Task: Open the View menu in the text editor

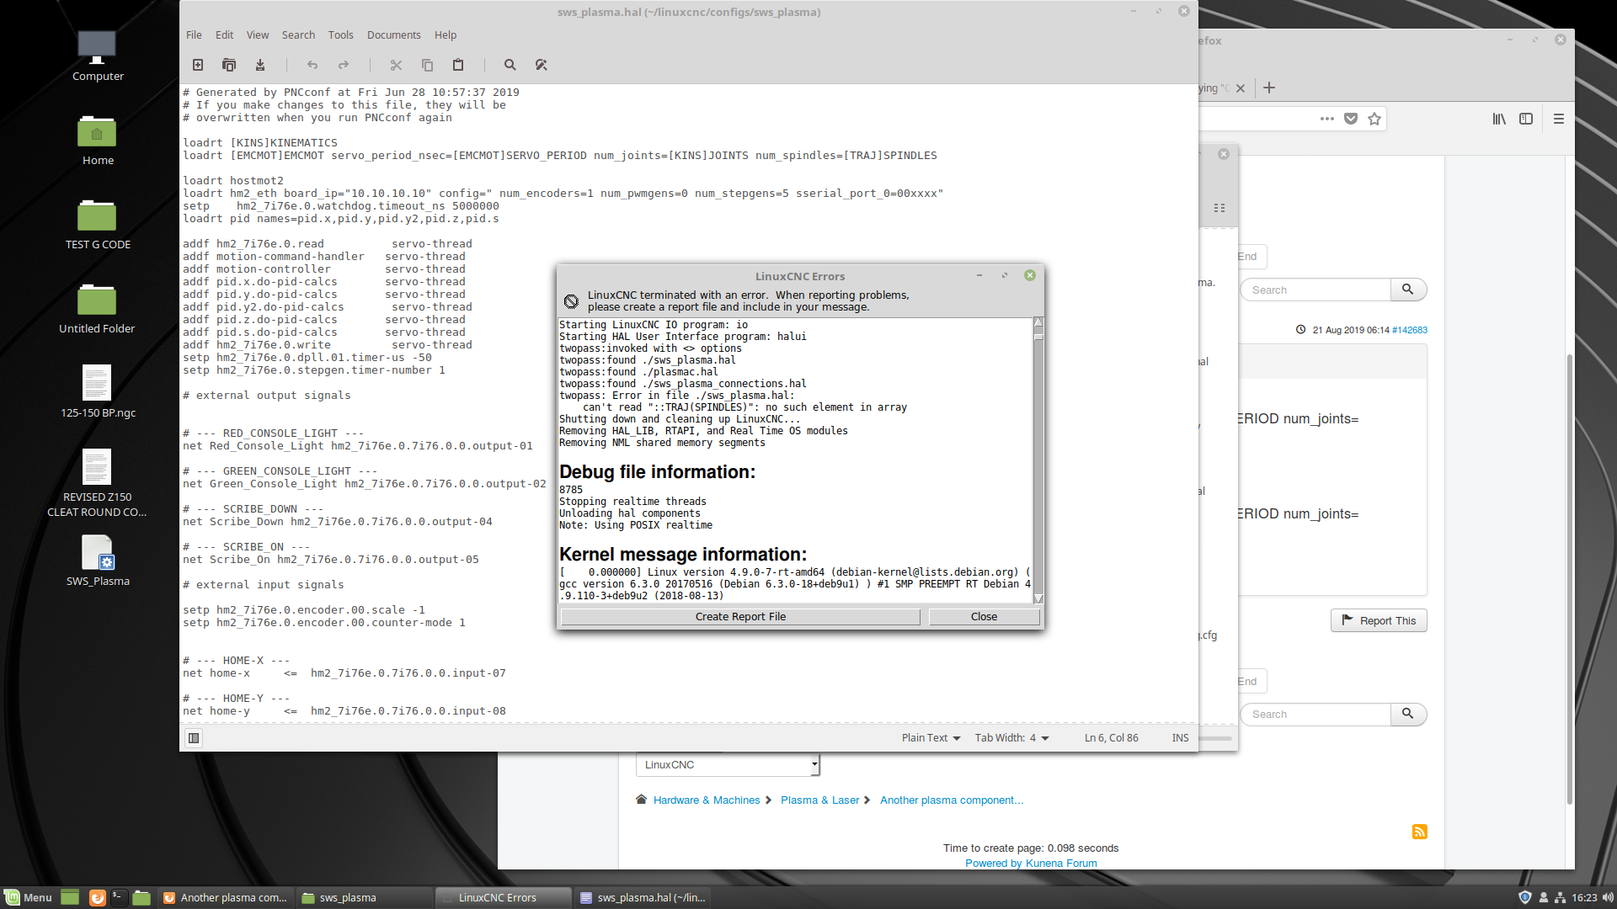Action: 258,35
